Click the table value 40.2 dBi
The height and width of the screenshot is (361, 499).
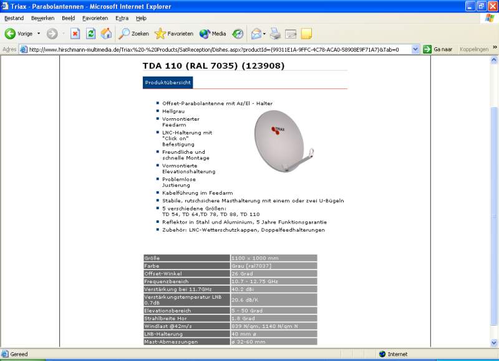tap(274, 289)
